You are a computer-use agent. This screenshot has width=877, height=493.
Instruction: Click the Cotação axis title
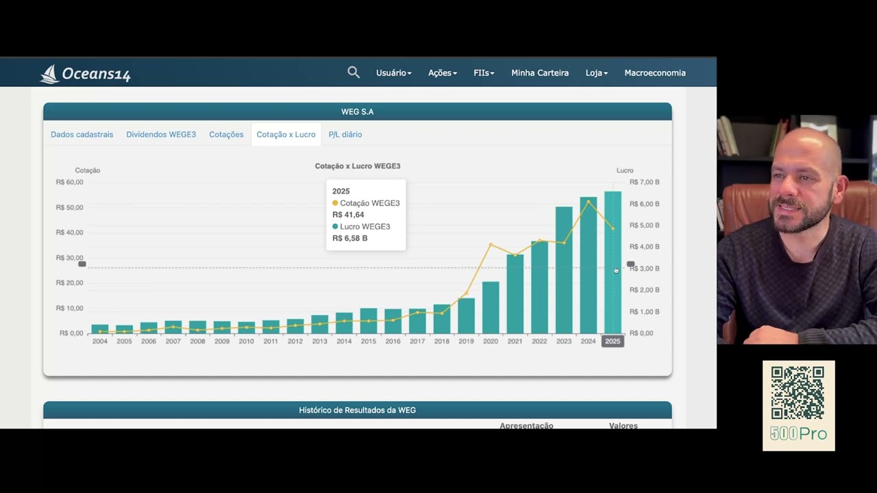[x=88, y=170]
